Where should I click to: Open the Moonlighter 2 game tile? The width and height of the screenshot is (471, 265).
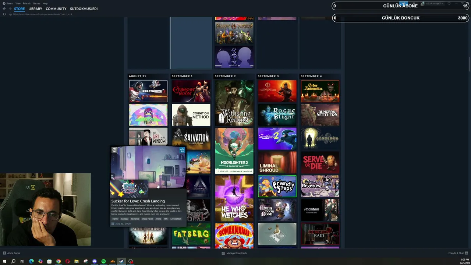234,151
